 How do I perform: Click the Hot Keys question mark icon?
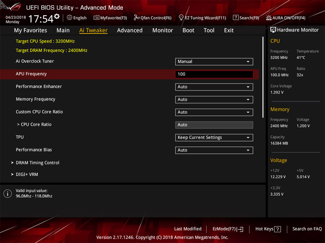coord(277,229)
